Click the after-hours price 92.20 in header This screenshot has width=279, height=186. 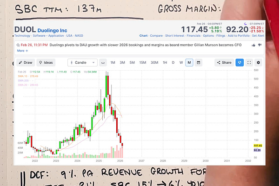(x=237, y=30)
